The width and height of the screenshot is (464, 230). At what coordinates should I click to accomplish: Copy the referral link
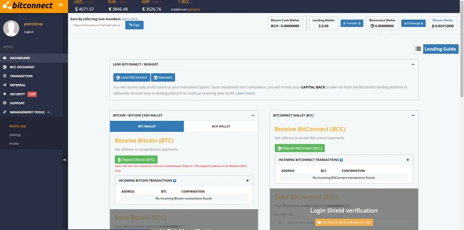(134, 25)
